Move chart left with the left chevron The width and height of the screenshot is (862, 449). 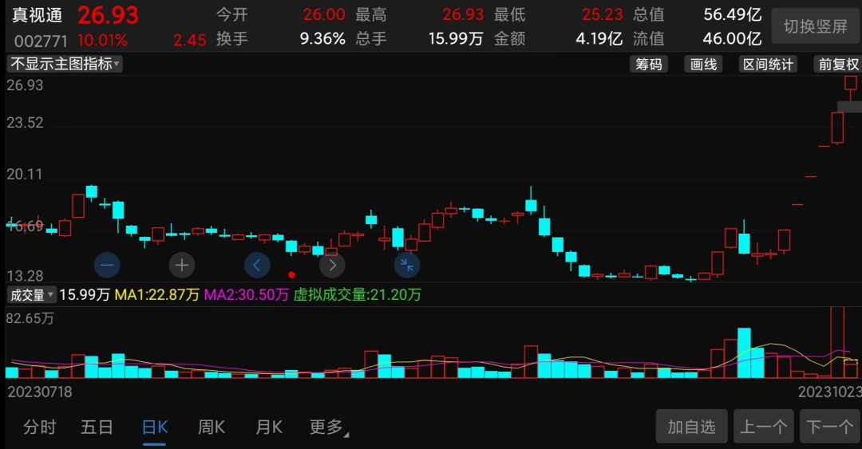[257, 266]
